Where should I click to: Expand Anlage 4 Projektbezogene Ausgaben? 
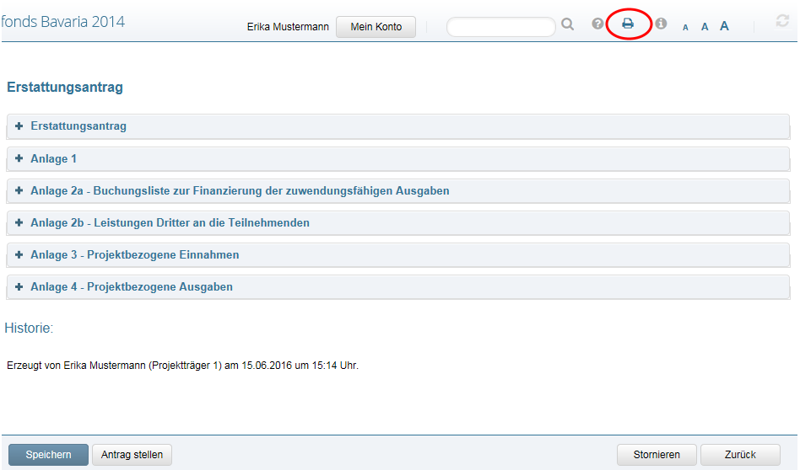131,287
